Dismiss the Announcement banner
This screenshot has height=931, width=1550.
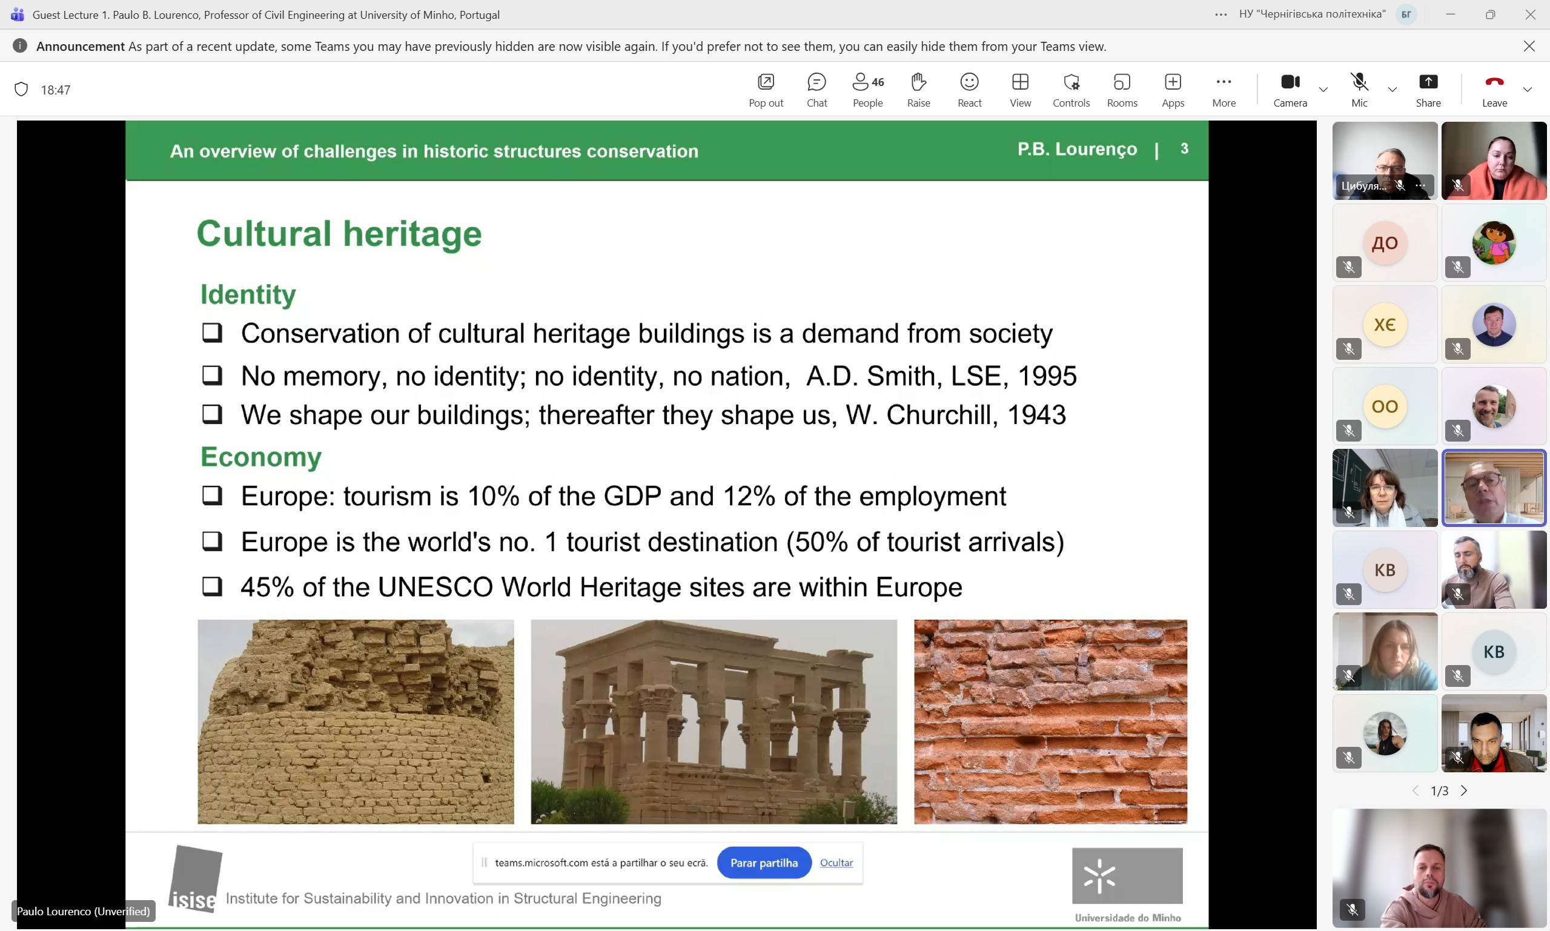click(x=1529, y=46)
